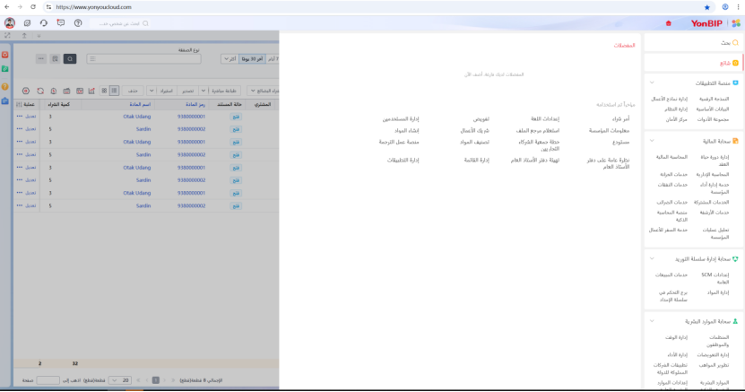745x392 pixels.
Task: Open إدارة المستخدمين from recently used
Action: 401,118
